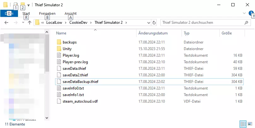Select the saveInfo1.txt file name
This screenshot has width=255, height=128.
point(73,95)
